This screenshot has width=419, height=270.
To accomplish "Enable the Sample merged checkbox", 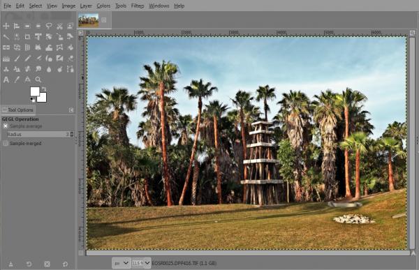I will point(6,144).
